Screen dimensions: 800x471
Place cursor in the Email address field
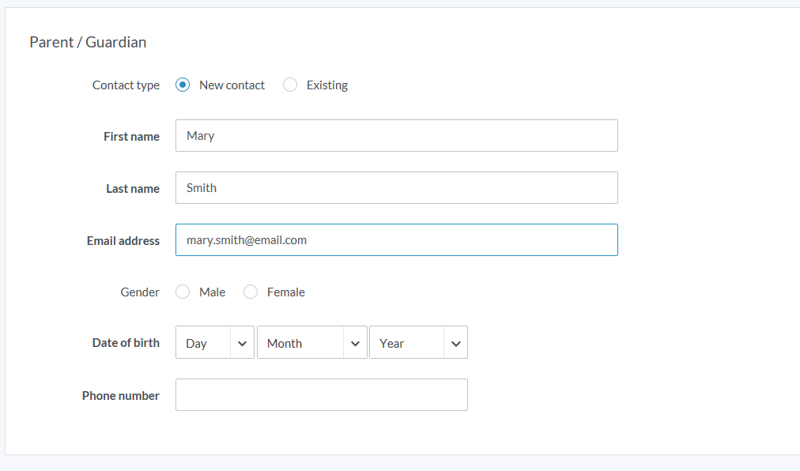click(x=396, y=240)
